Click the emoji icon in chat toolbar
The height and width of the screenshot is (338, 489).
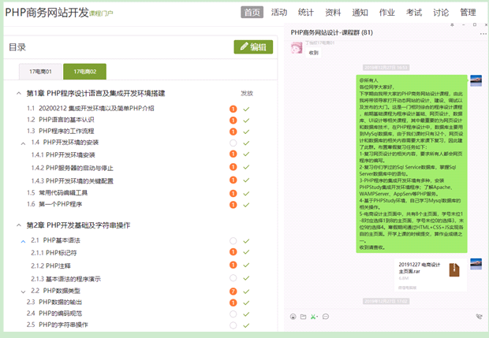pos(293,316)
